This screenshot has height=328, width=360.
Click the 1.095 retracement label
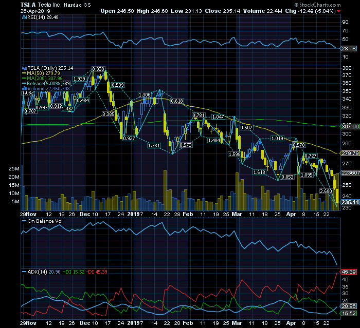(x=307, y=175)
